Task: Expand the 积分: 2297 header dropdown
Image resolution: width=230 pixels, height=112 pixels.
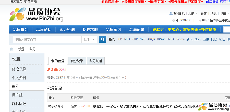Action: (x=181, y=20)
